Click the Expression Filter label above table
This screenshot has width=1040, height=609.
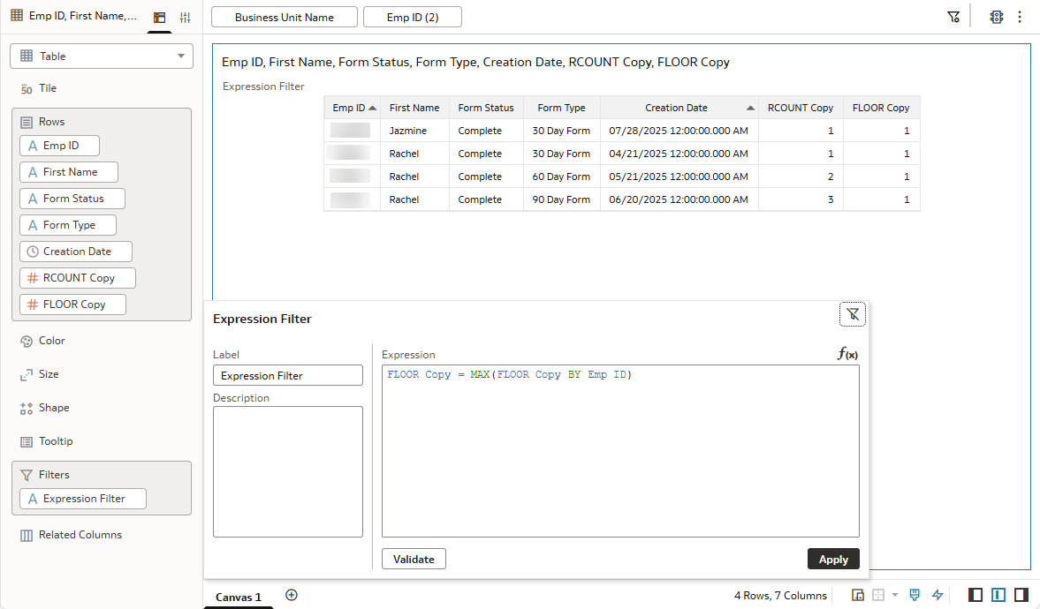pyautogui.click(x=263, y=86)
